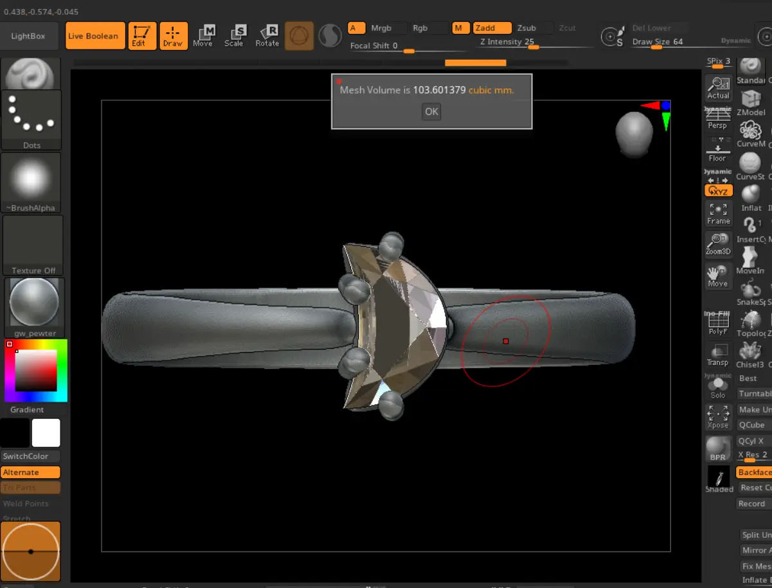The width and height of the screenshot is (772, 588).
Task: Select the Move transform tool
Action: pos(203,36)
